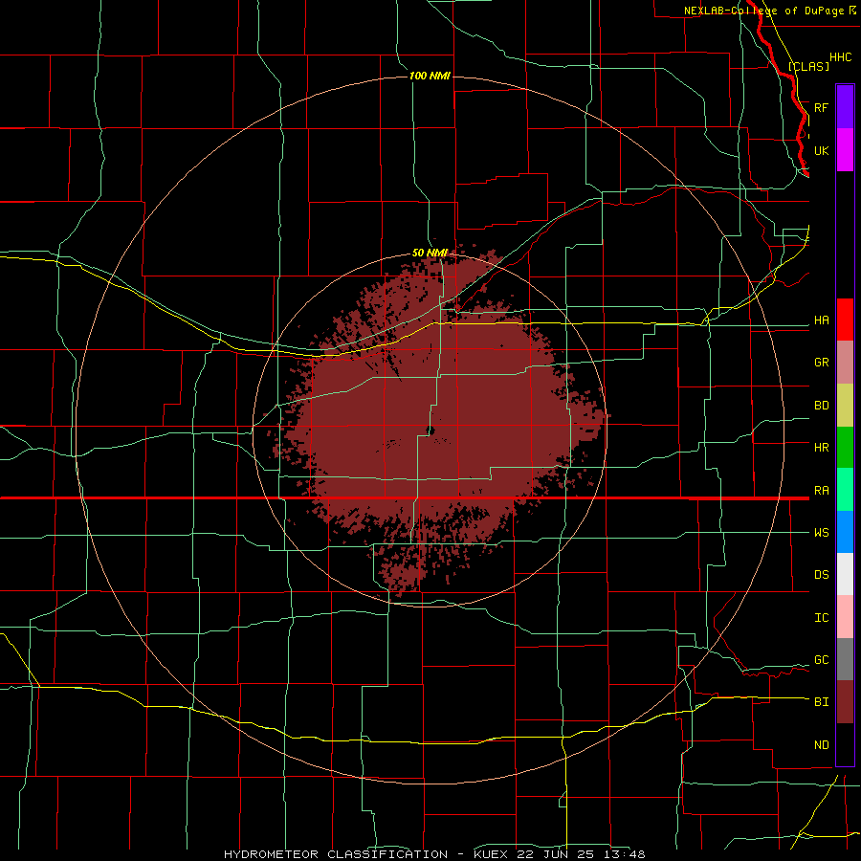
Task: Click the 'HR' legend label
Action: tap(821, 447)
